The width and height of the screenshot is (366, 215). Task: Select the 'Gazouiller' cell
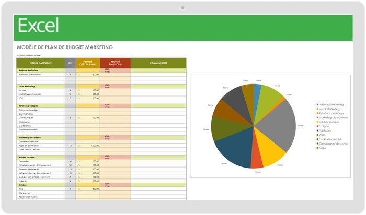tap(41, 161)
